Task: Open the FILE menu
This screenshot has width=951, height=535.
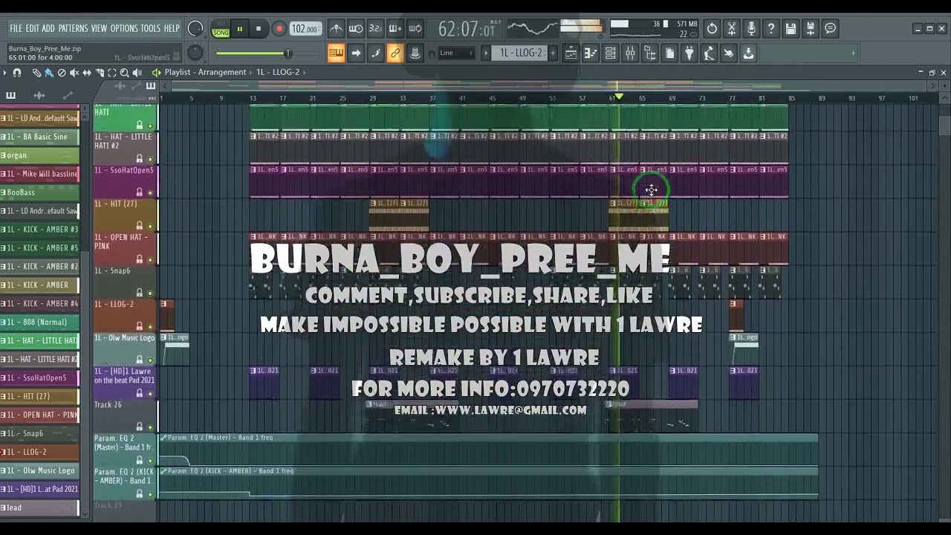Action: (16, 28)
